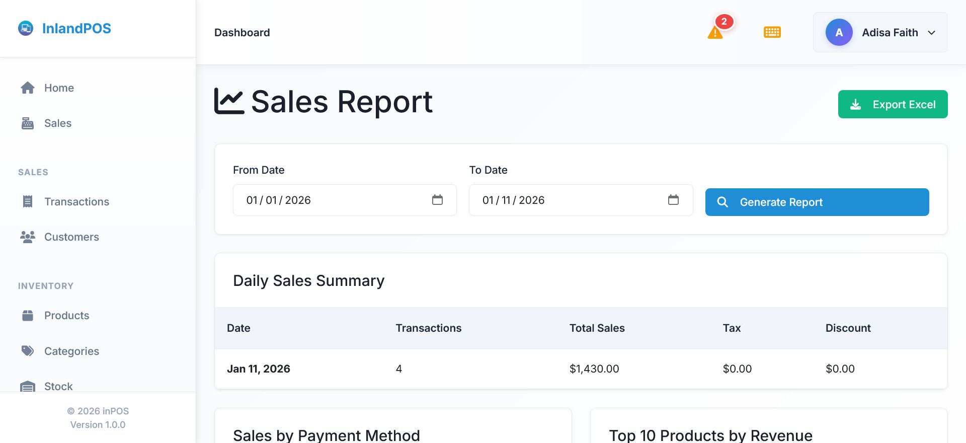Select the Categories sidebar item

coord(71,351)
